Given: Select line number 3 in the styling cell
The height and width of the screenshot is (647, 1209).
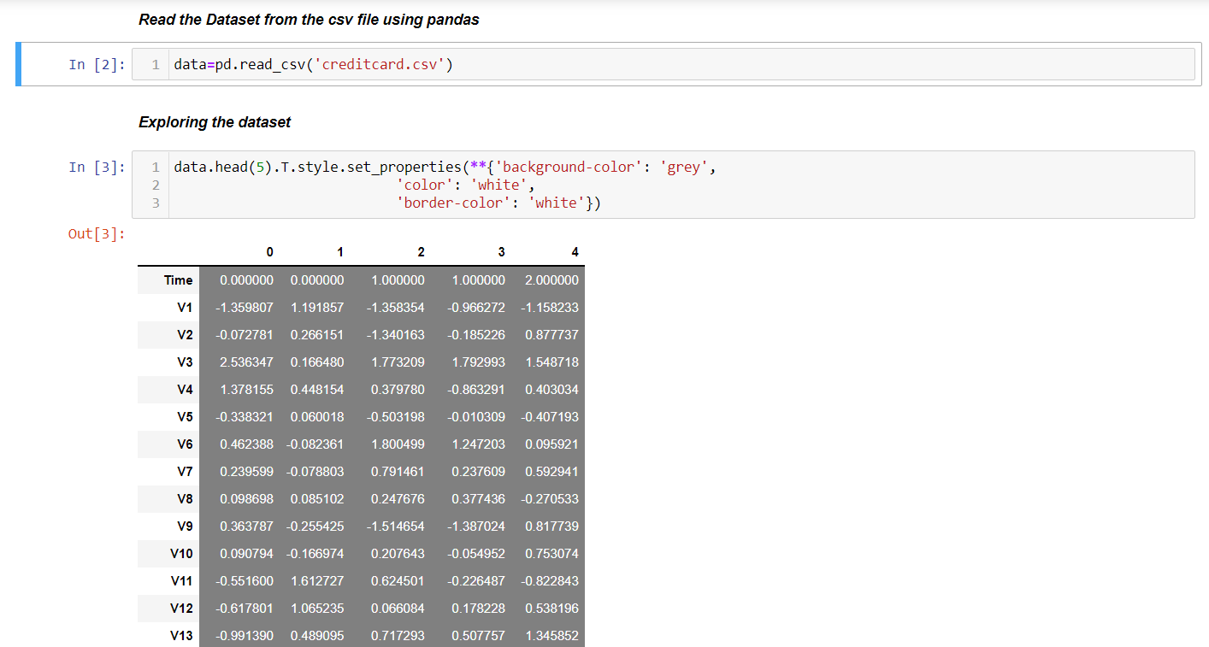Looking at the screenshot, I should [x=155, y=203].
